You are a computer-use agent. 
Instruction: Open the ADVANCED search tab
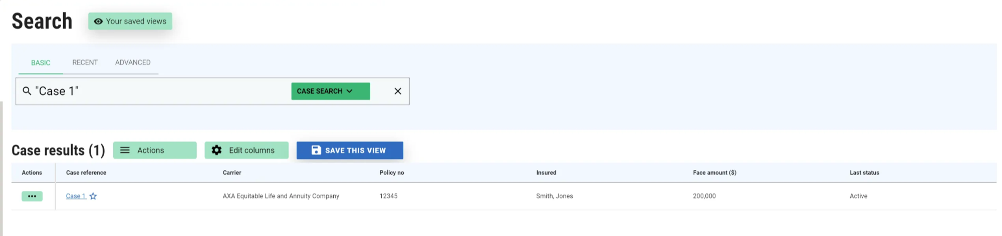click(x=133, y=62)
